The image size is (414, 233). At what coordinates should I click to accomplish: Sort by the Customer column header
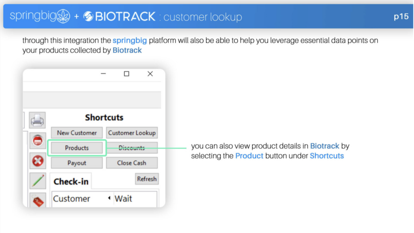coord(72,199)
